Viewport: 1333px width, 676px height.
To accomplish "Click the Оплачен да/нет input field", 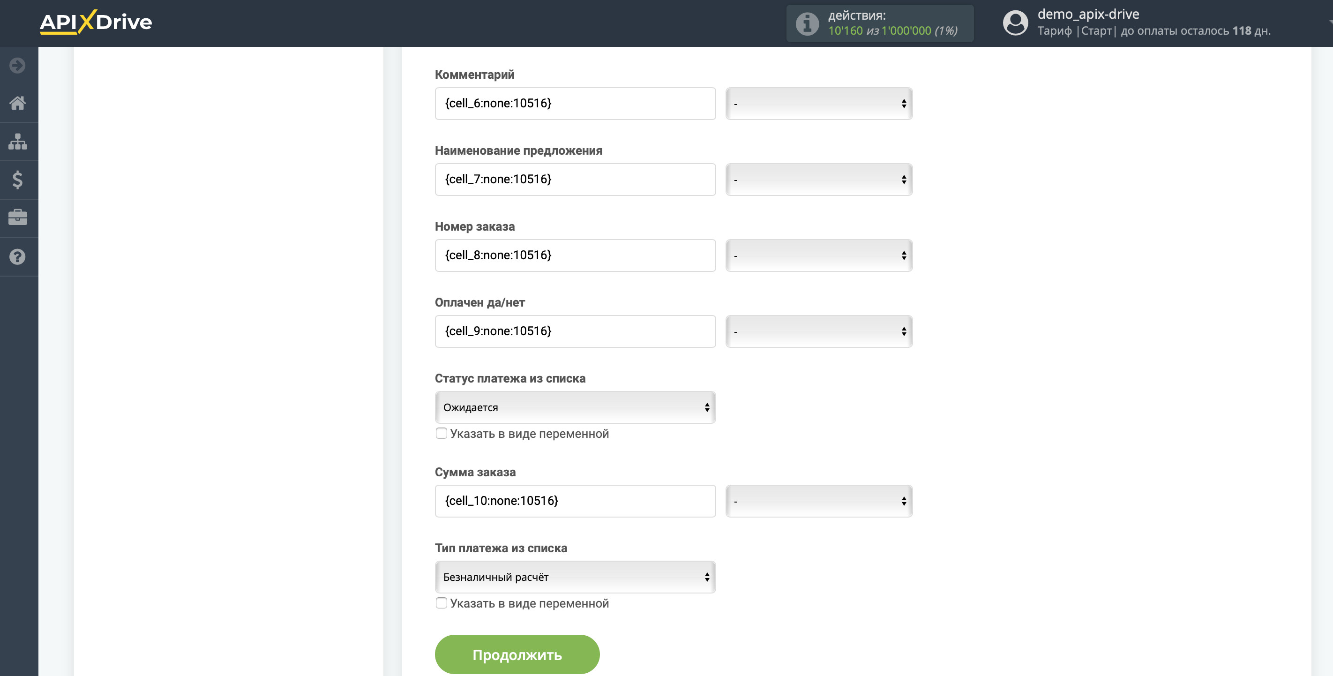I will (x=575, y=331).
